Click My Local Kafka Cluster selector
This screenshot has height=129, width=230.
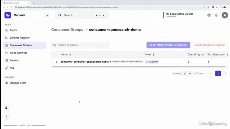(x=179, y=15)
